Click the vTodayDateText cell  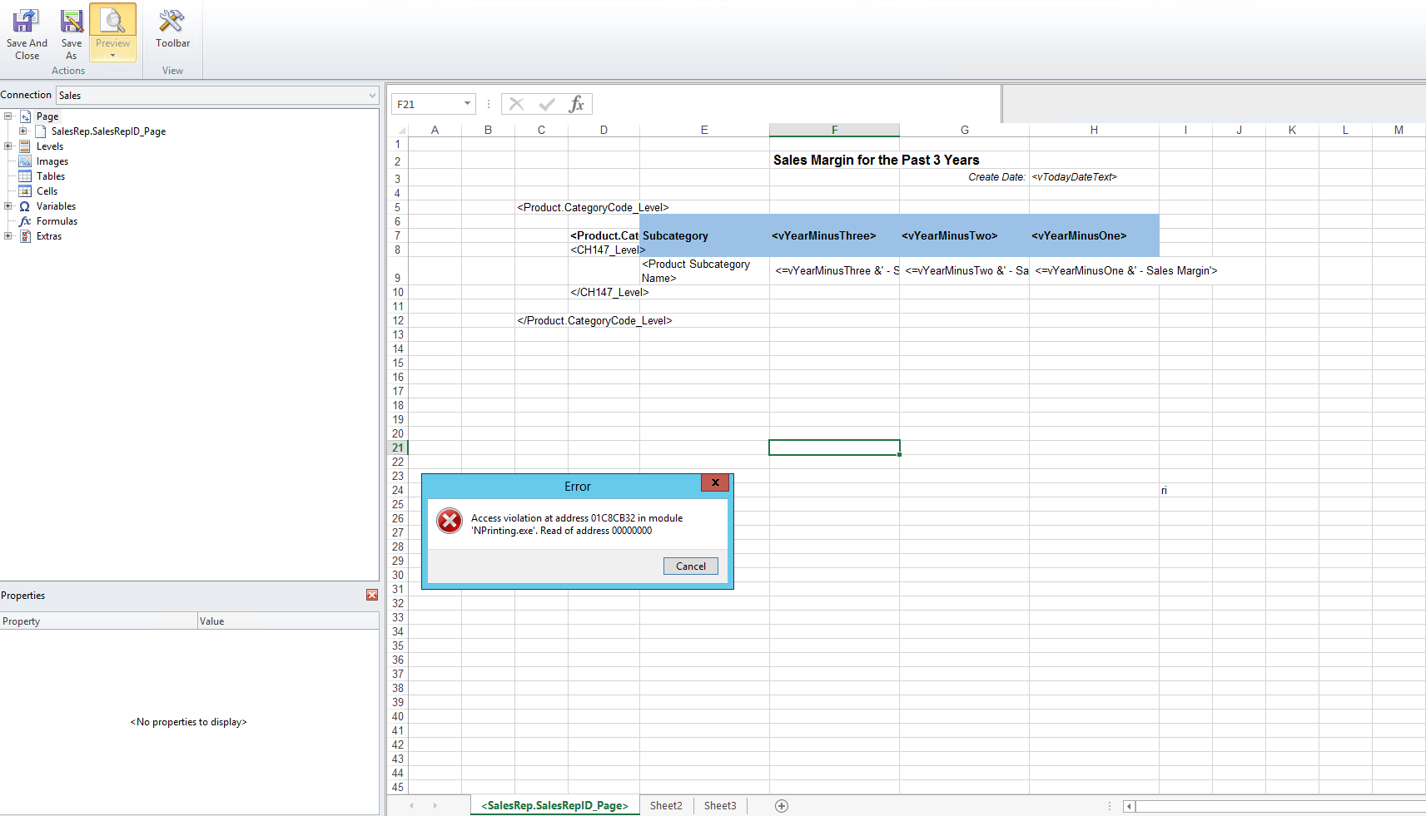pyautogui.click(x=1074, y=177)
